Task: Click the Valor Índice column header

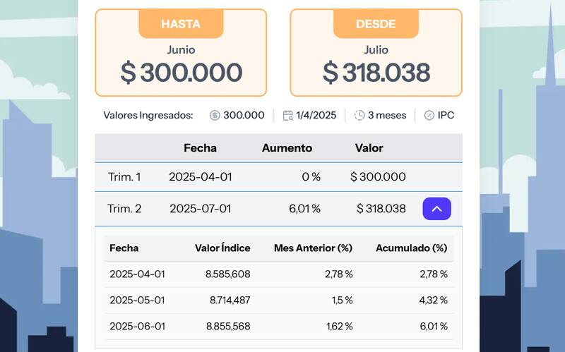Action: click(x=222, y=248)
